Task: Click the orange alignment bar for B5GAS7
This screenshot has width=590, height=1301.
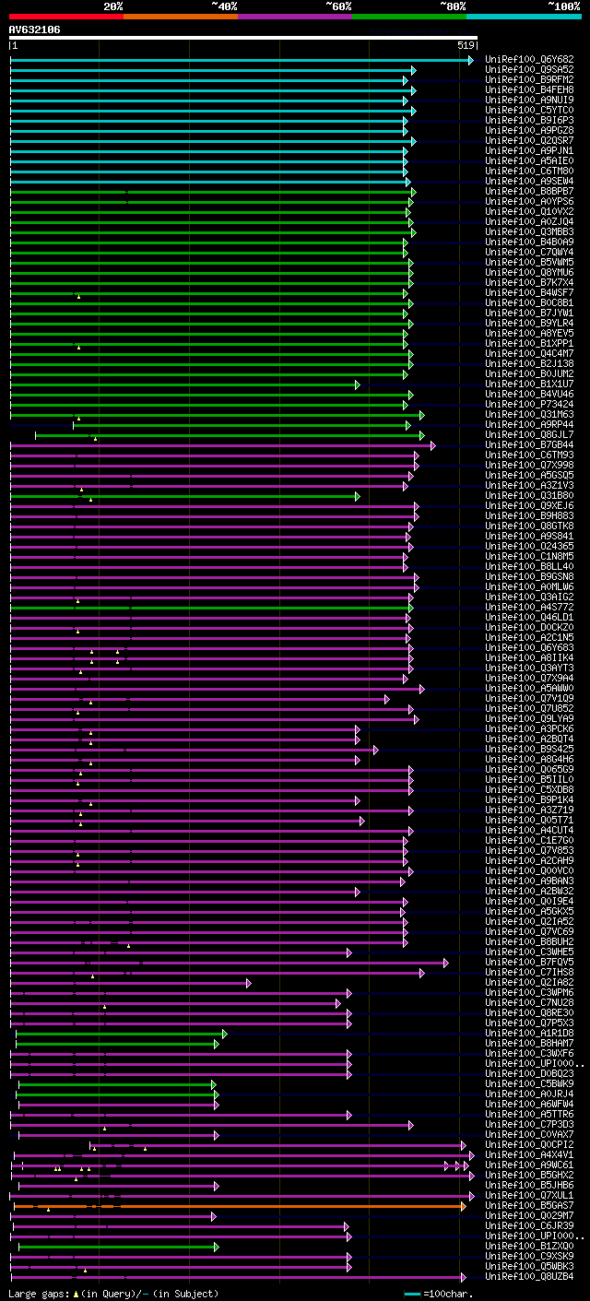Action: click(240, 1206)
